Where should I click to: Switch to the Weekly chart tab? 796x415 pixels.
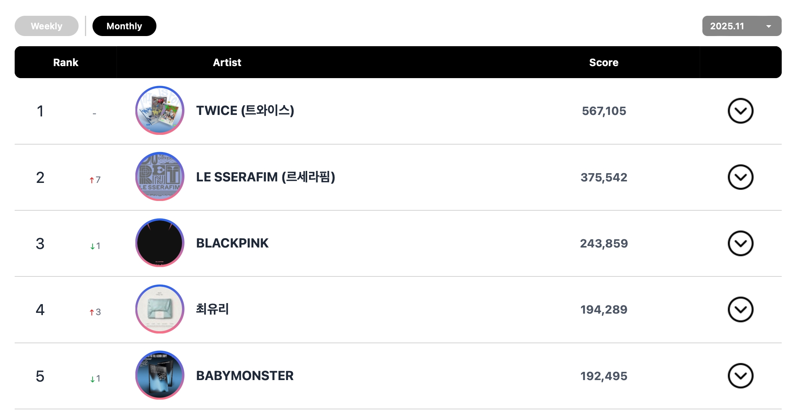tap(47, 26)
